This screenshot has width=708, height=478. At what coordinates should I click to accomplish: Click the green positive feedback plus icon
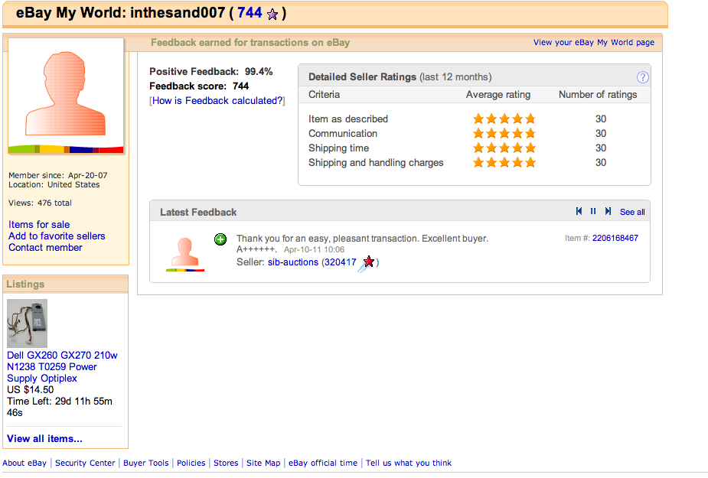point(220,239)
